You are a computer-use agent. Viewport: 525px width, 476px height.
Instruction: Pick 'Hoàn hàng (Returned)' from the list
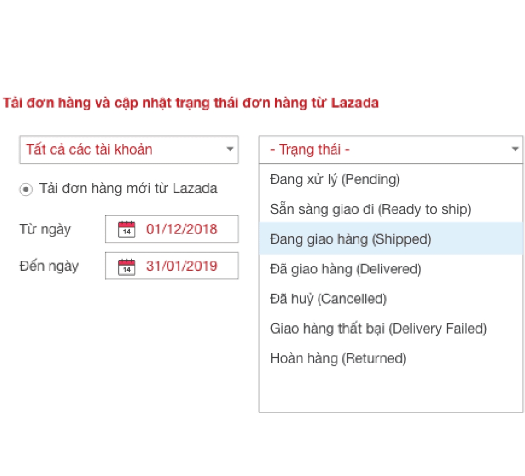pyautogui.click(x=338, y=359)
